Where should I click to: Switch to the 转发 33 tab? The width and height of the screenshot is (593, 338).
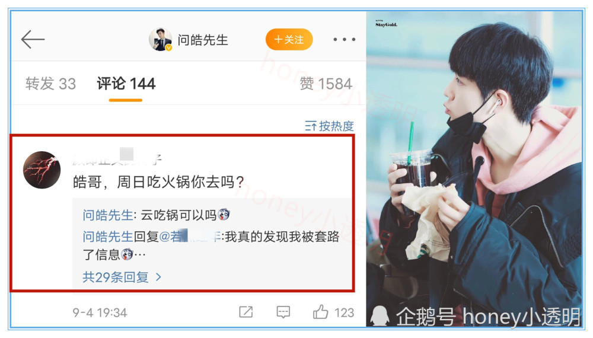[50, 84]
